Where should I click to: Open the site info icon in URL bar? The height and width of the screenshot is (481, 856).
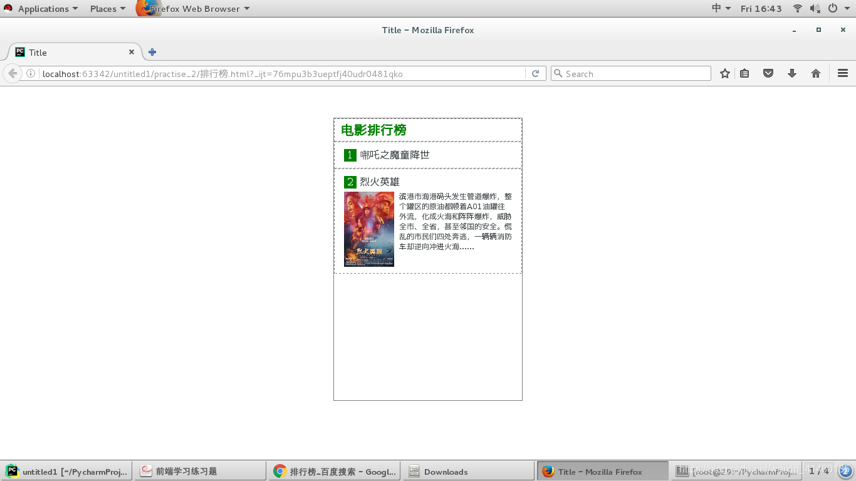pos(30,73)
